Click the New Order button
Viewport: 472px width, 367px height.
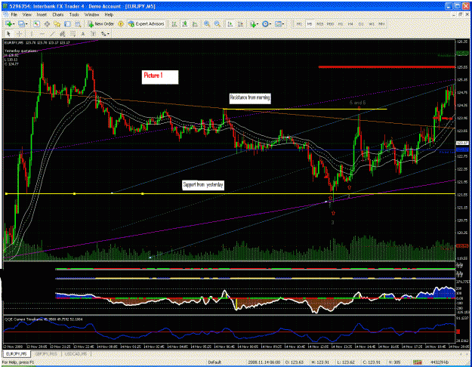coord(101,24)
